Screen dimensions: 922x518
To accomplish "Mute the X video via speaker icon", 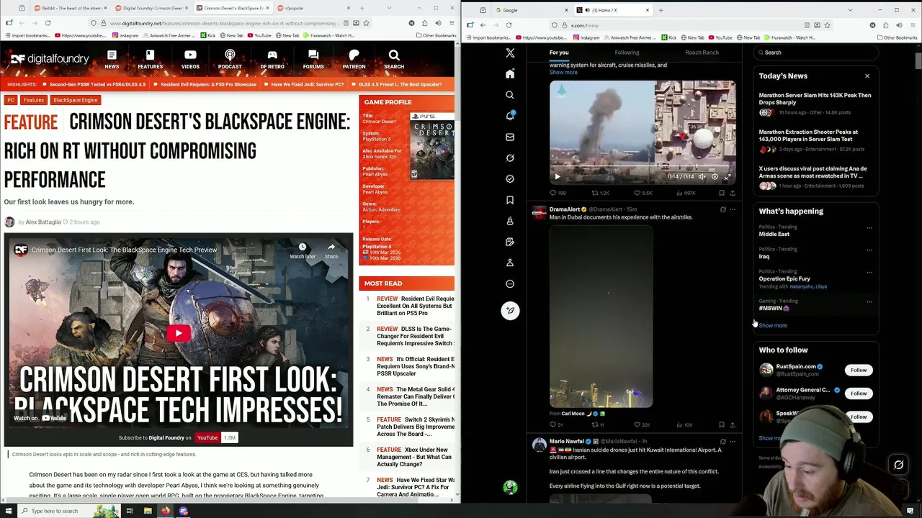I will (x=702, y=176).
